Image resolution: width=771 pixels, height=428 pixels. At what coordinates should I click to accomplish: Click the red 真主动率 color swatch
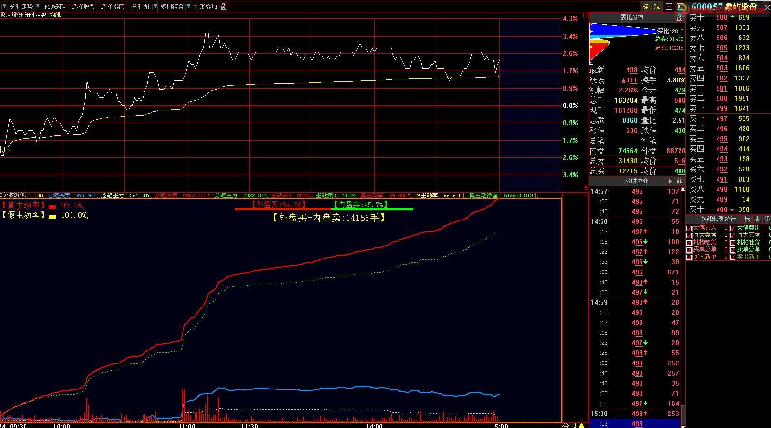pyautogui.click(x=52, y=207)
